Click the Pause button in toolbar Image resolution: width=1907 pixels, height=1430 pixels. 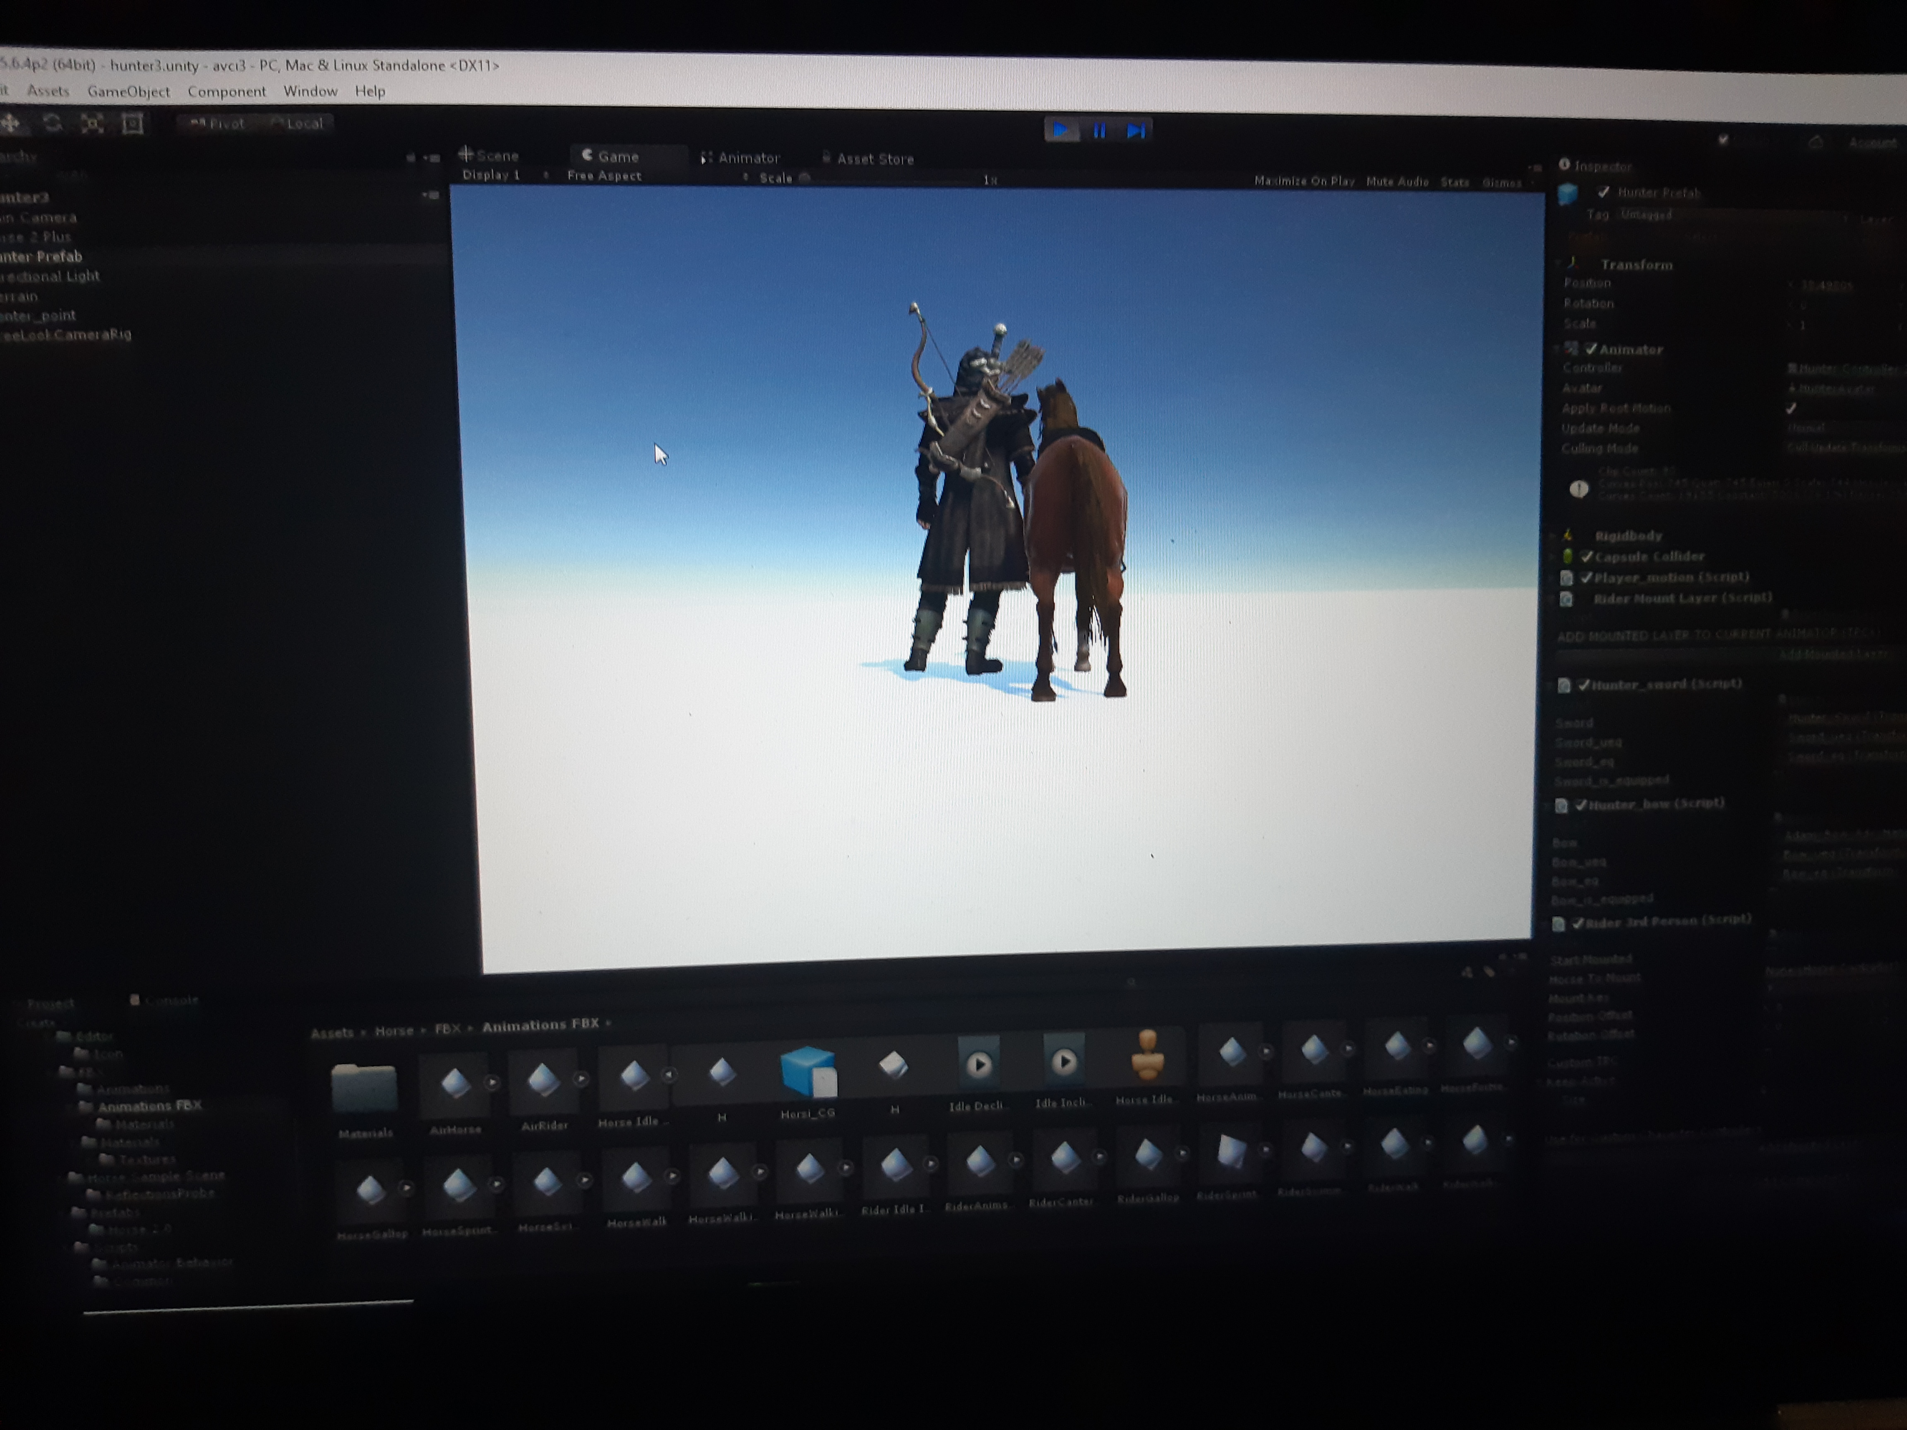tap(1099, 131)
